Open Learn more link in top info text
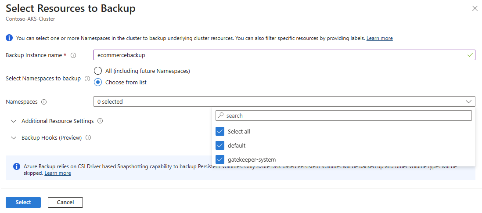Viewport: 482px width, 213px height. [x=379, y=38]
